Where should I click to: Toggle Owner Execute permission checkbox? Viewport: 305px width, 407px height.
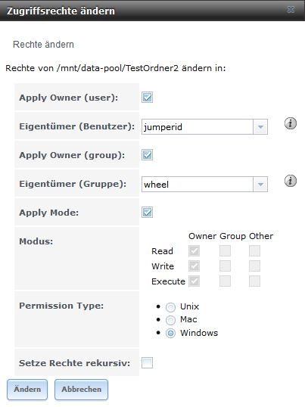tap(195, 281)
